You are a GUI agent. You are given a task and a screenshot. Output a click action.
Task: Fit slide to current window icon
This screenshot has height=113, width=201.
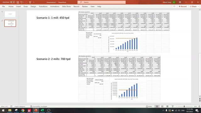199,106
